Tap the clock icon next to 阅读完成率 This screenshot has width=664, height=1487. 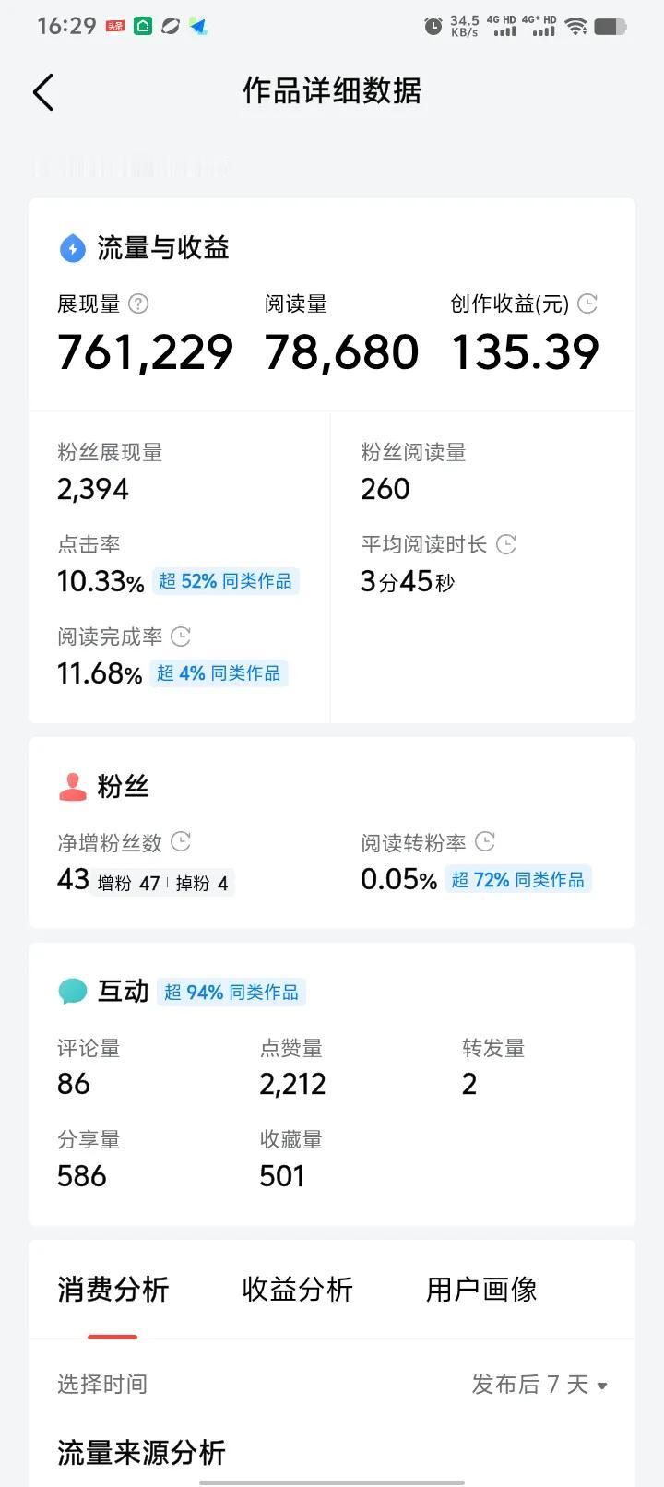(182, 636)
